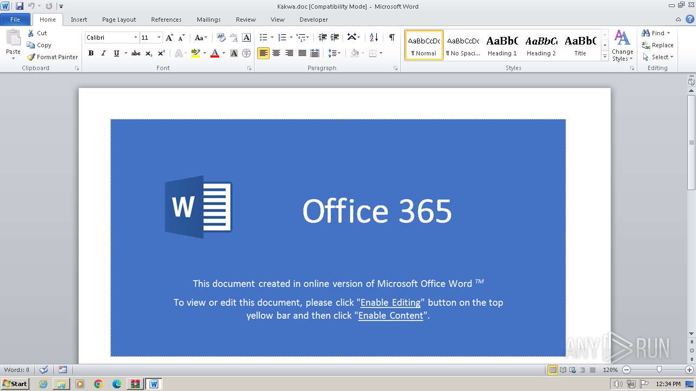Screen dimensions: 696x391
Task: Click the vertical scrollbar thumb
Action: pos(691,142)
